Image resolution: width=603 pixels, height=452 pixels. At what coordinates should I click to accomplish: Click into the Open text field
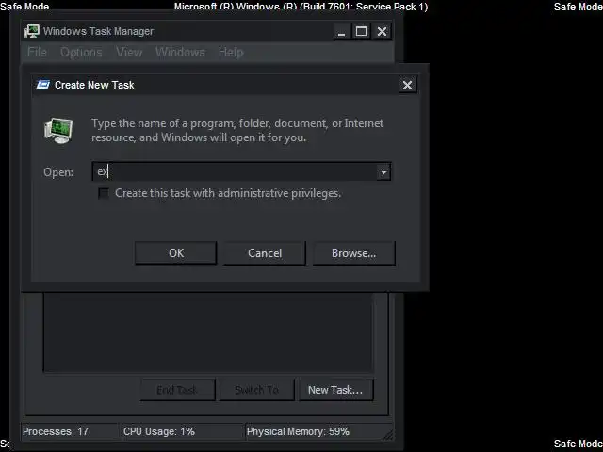tap(235, 171)
